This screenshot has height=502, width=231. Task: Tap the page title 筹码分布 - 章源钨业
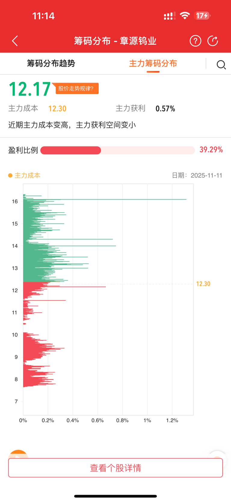pyautogui.click(x=115, y=41)
